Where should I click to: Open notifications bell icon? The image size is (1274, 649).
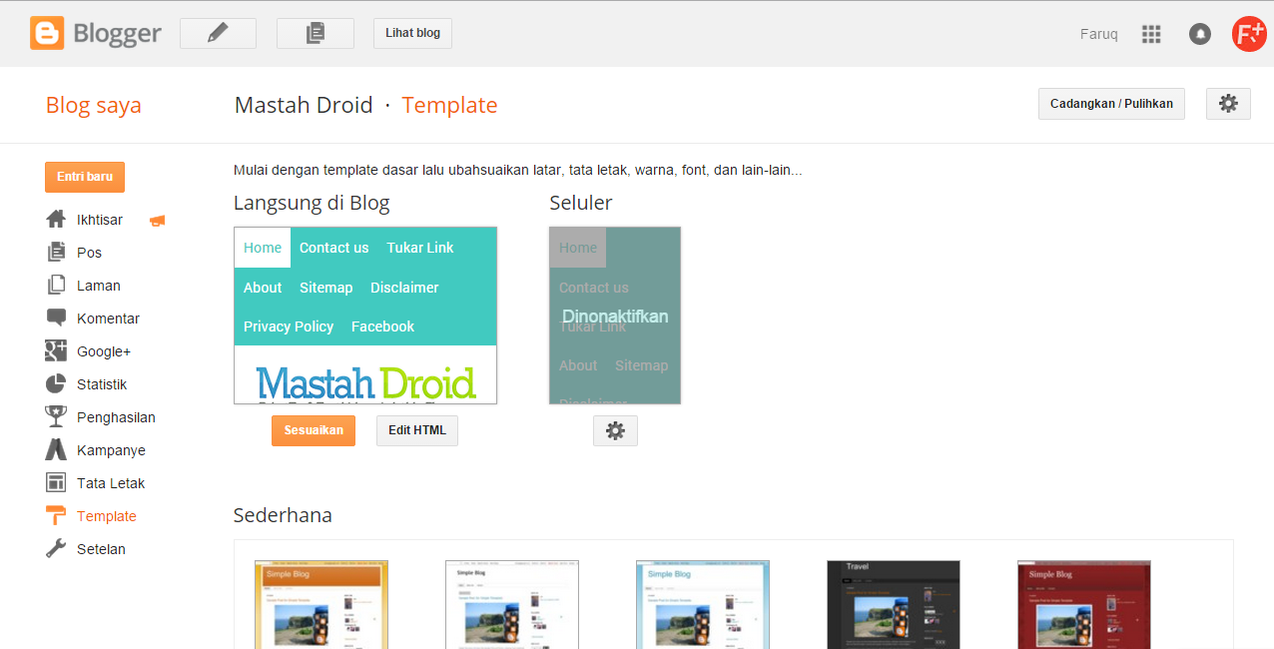pos(1200,34)
